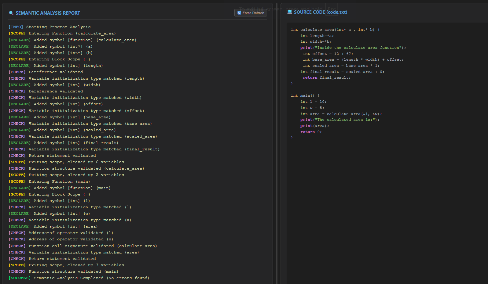Click Variable initialization type matched (l) line
Viewport: 488px width, 284px height.
pyautogui.click(x=70, y=207)
